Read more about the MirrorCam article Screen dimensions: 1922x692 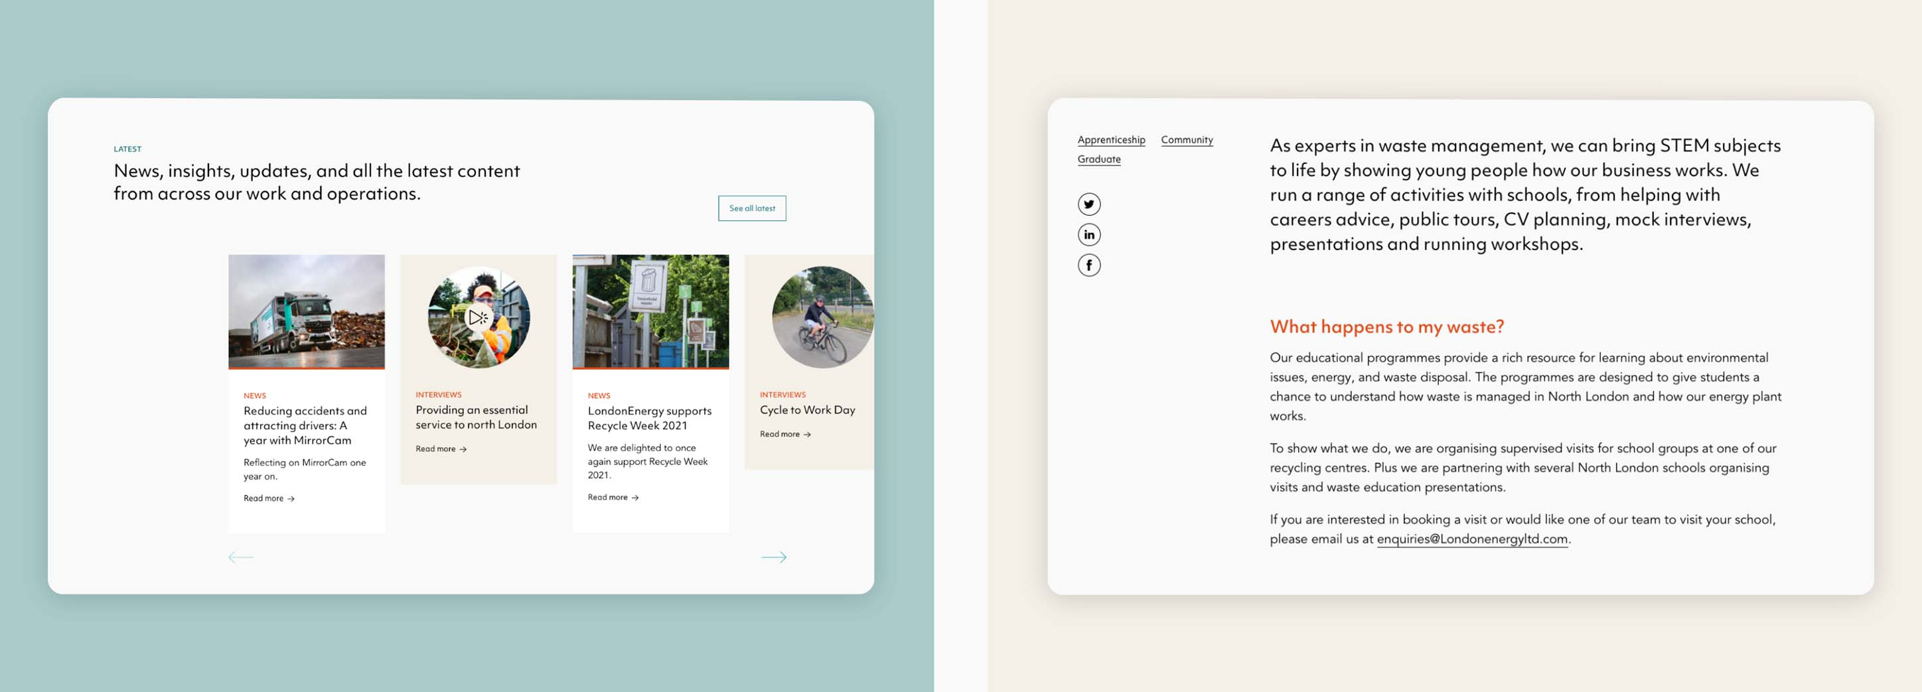click(x=269, y=498)
